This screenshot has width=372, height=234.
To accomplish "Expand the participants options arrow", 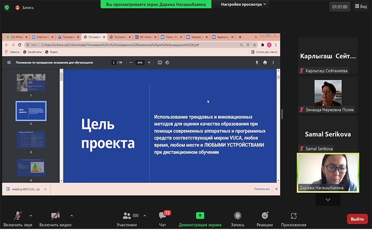I will coord(144,216).
